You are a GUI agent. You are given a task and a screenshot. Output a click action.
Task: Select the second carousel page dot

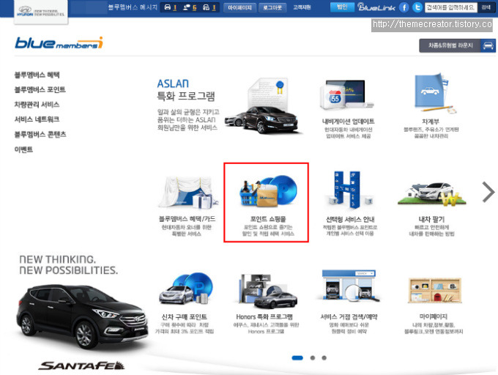click(x=313, y=358)
